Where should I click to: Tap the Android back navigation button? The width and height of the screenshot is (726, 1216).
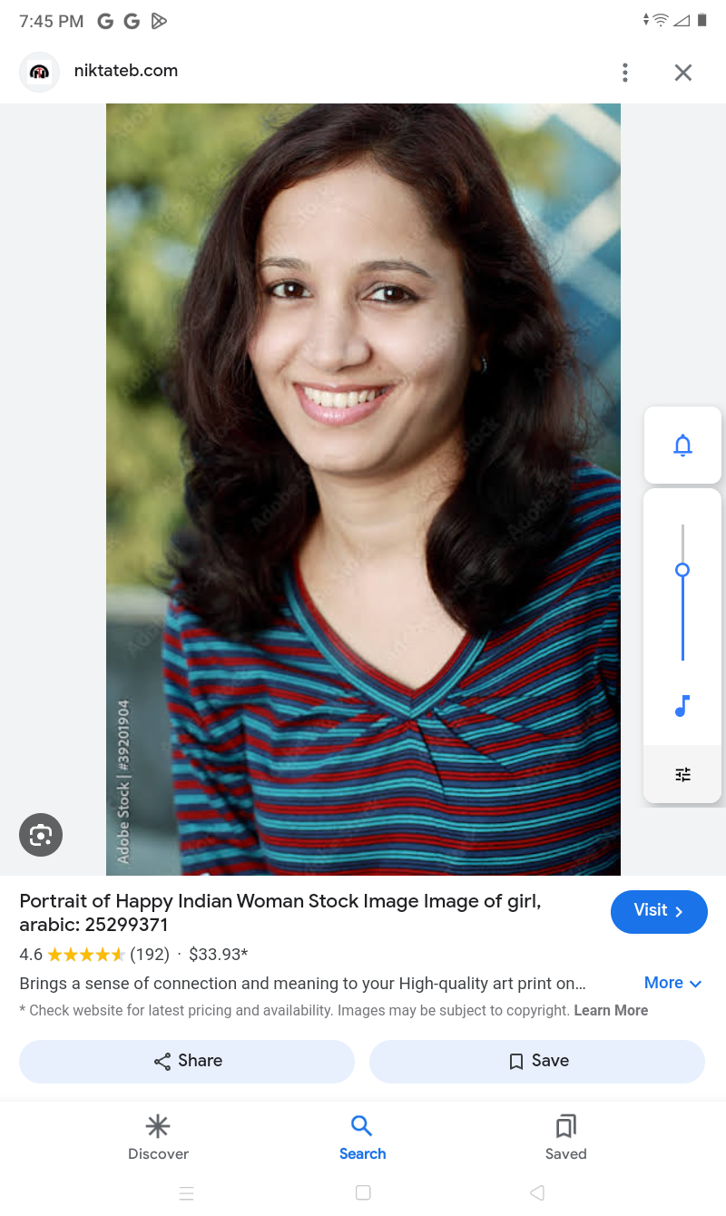point(536,1192)
